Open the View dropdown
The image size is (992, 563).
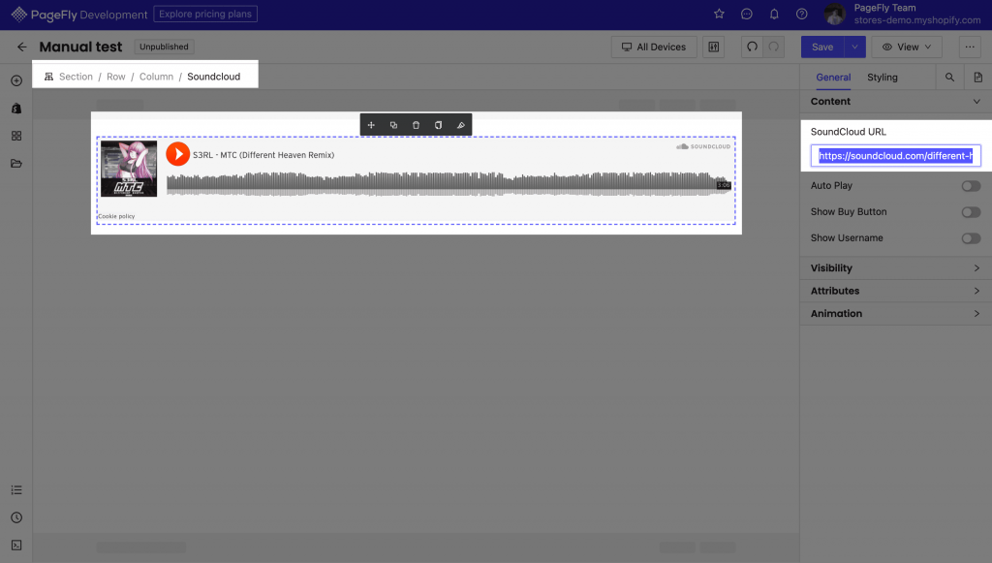pos(907,47)
